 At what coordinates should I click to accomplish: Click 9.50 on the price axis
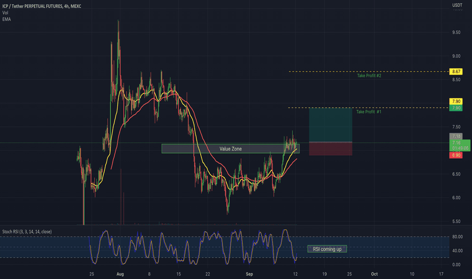click(456, 32)
